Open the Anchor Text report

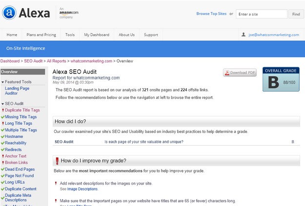click(x=16, y=156)
